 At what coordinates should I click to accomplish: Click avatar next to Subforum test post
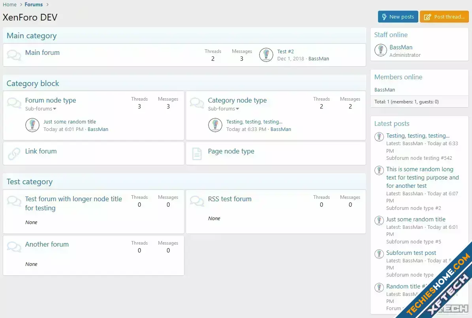pyautogui.click(x=379, y=254)
